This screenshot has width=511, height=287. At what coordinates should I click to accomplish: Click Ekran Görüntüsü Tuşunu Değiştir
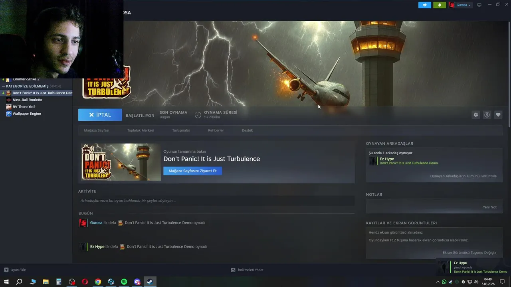tap(469, 253)
